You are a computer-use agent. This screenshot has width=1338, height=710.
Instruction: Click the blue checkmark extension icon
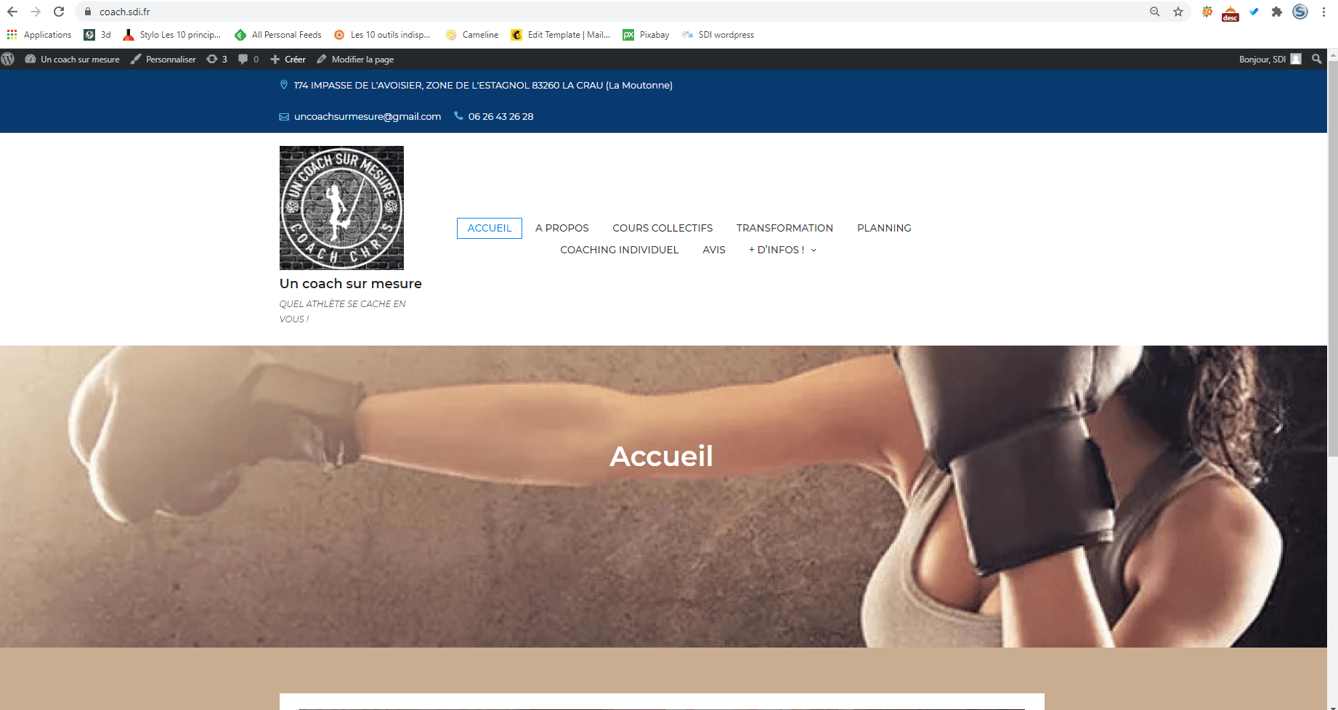click(x=1254, y=12)
